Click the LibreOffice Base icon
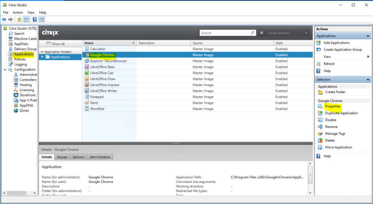The height and width of the screenshot is (204, 373). point(87,67)
